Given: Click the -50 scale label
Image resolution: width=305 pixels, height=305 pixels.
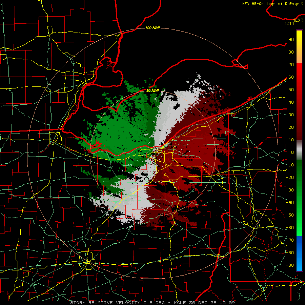Looking at the screenshot, I should [x=290, y=215].
